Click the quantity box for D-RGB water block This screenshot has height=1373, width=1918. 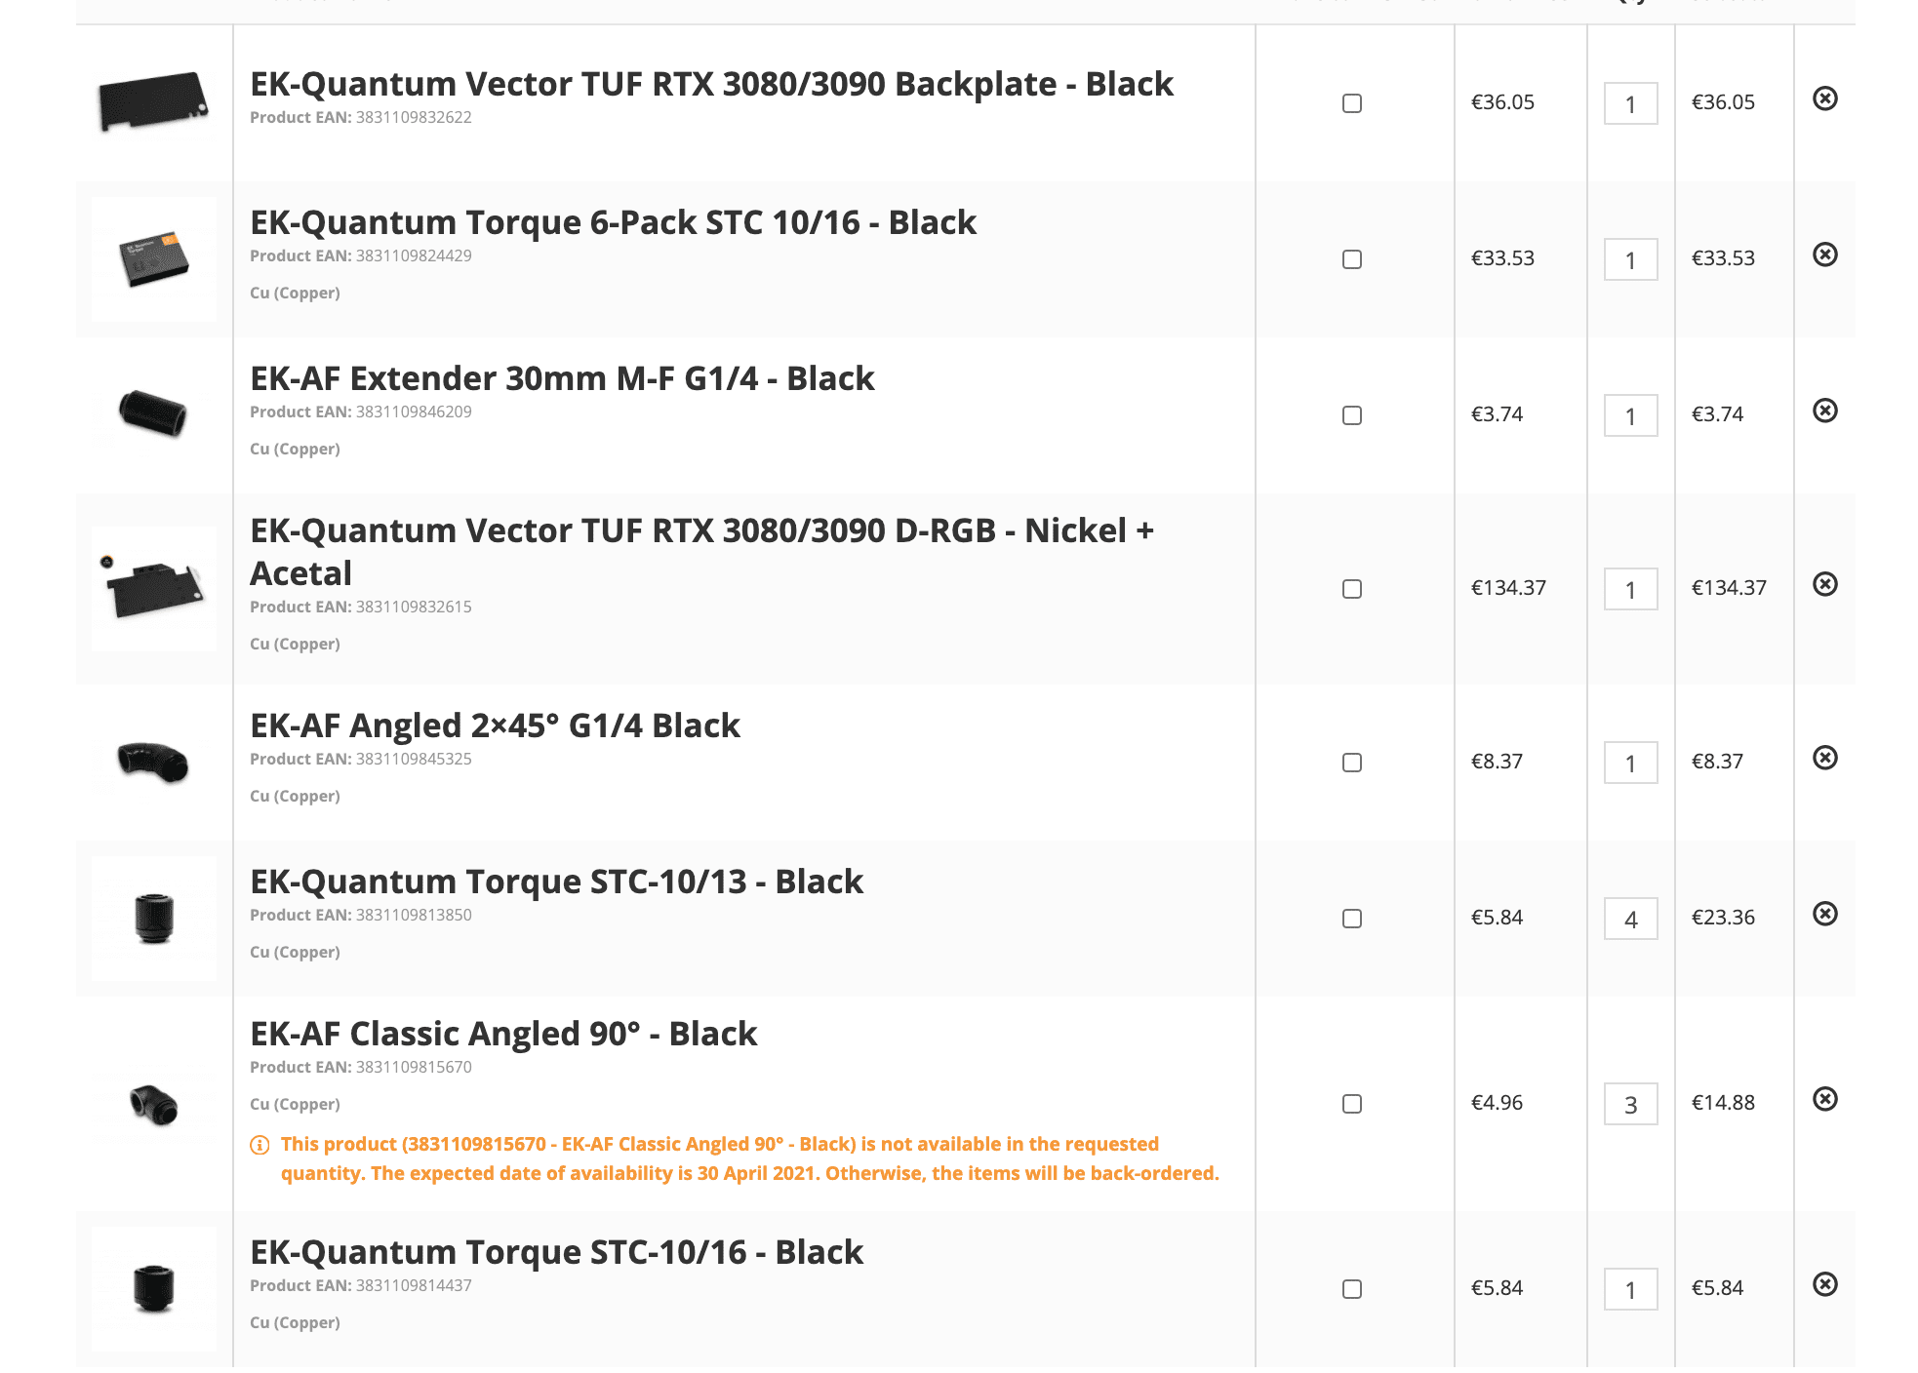click(1630, 589)
